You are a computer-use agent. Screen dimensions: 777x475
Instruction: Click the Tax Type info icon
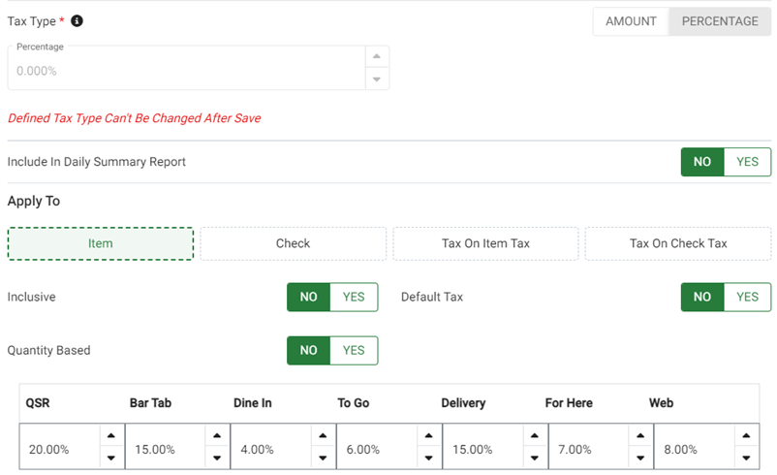point(78,21)
